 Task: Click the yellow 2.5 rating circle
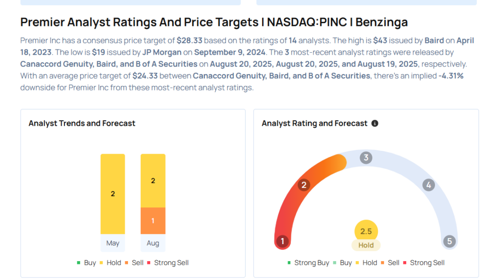click(366, 231)
